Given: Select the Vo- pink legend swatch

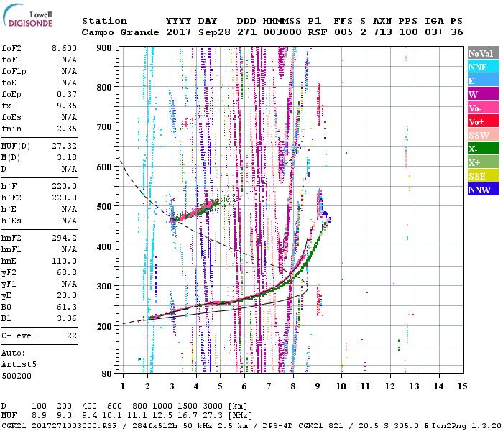Looking at the screenshot, I should tap(483, 108).
